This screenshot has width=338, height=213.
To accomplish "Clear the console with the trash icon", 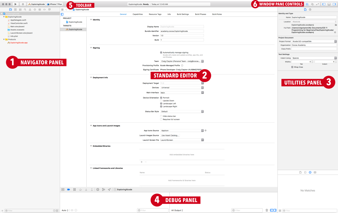I will [267, 210].
